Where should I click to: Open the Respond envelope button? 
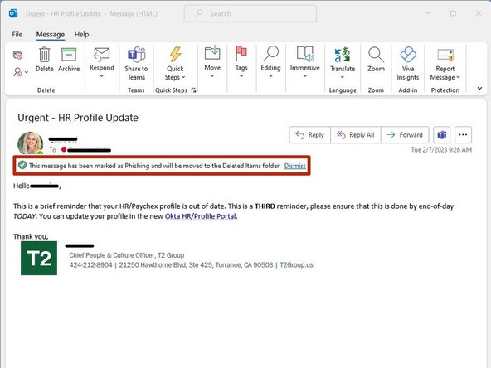click(x=102, y=55)
